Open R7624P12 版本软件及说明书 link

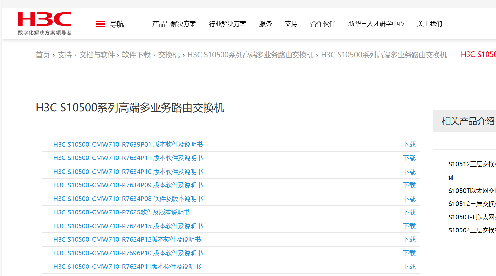point(127,240)
